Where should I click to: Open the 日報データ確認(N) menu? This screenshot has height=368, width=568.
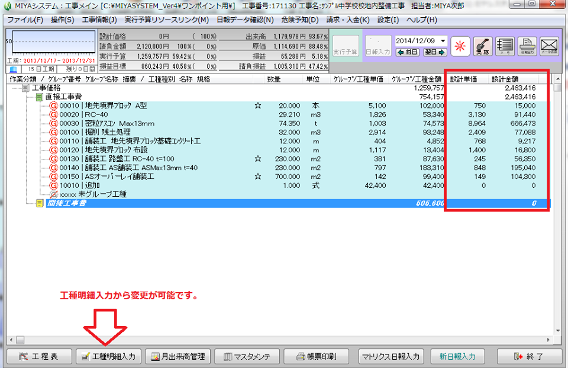coord(245,20)
